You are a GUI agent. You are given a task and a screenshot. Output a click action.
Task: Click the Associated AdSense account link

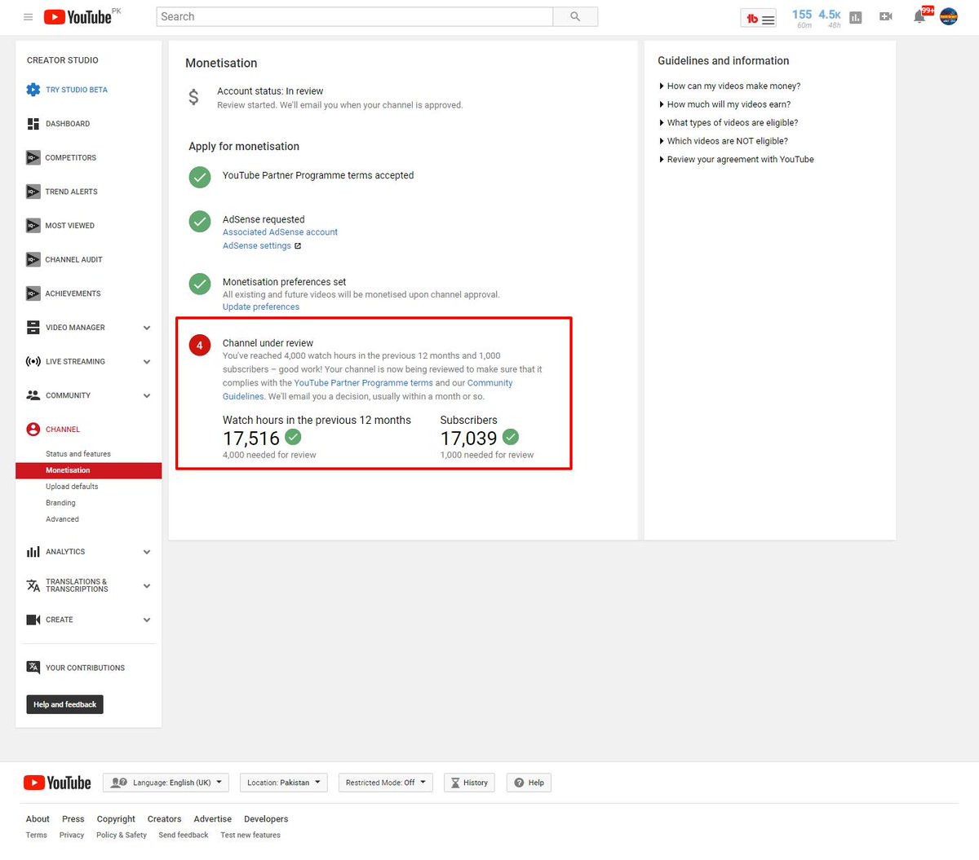click(x=280, y=232)
